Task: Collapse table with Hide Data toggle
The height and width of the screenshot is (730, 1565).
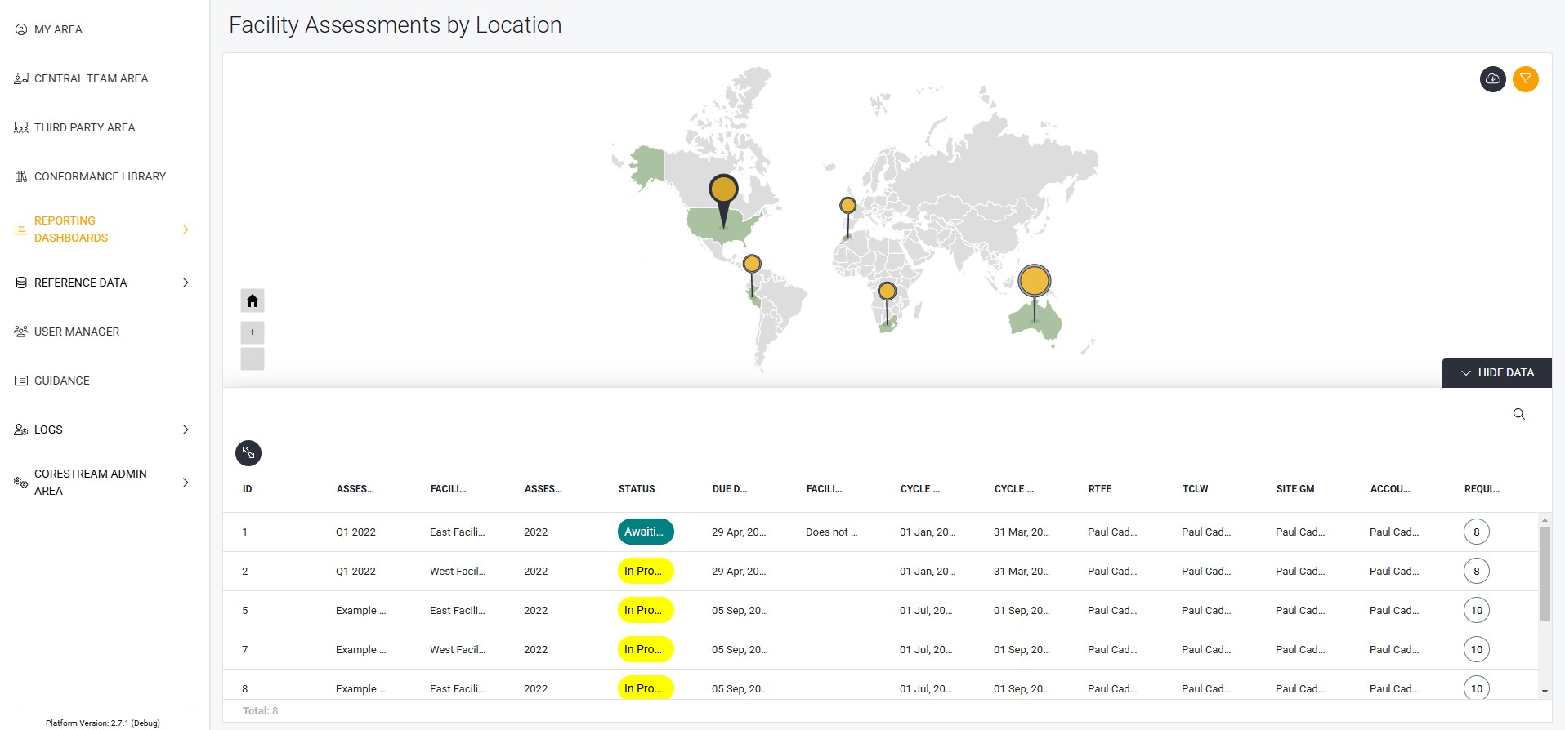Action: pos(1497,372)
